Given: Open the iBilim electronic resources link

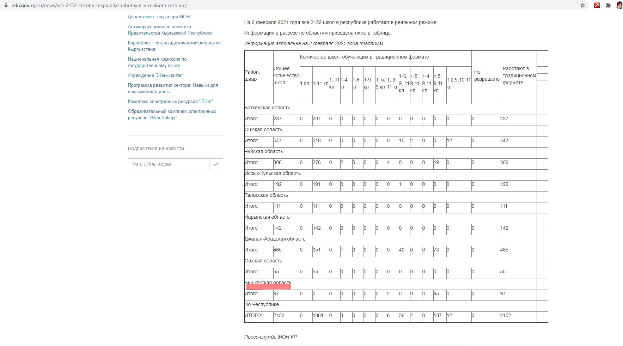Looking at the screenshot, I should tap(170, 102).
